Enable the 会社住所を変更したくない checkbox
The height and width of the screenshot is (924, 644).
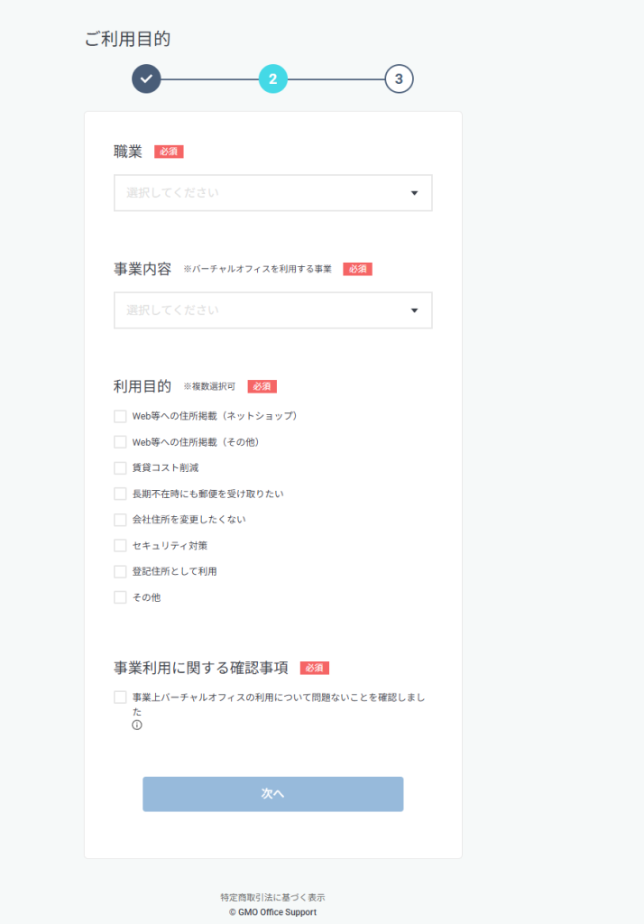[120, 520]
